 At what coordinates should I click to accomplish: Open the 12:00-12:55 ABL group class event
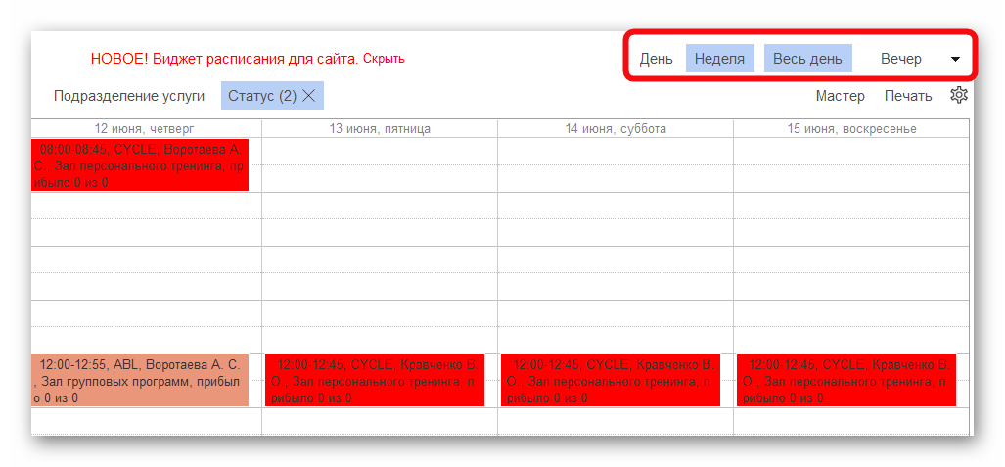[x=140, y=380]
